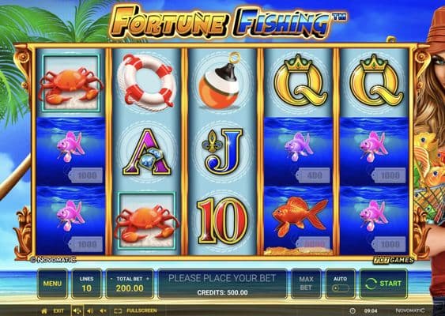Click the EXIT label in bottom bar
445x316 pixels.
pos(58,311)
